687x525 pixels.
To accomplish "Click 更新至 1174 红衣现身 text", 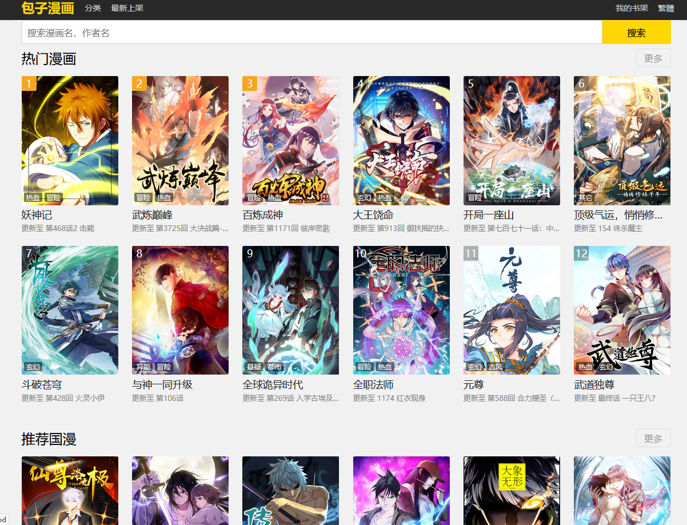I will tap(389, 398).
